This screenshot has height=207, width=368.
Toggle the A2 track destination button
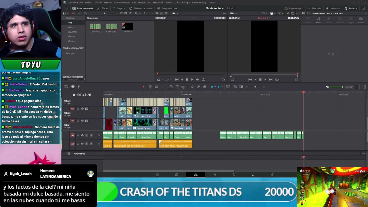pos(72,144)
